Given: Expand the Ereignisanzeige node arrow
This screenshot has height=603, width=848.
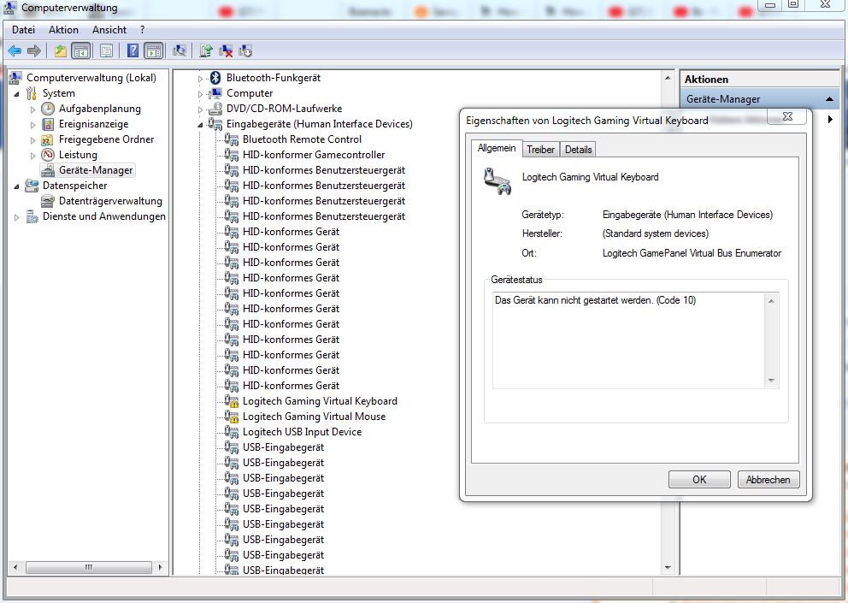Looking at the screenshot, I should pyautogui.click(x=33, y=125).
